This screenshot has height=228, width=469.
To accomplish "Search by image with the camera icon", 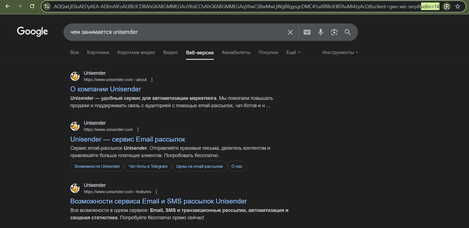I will (x=334, y=32).
